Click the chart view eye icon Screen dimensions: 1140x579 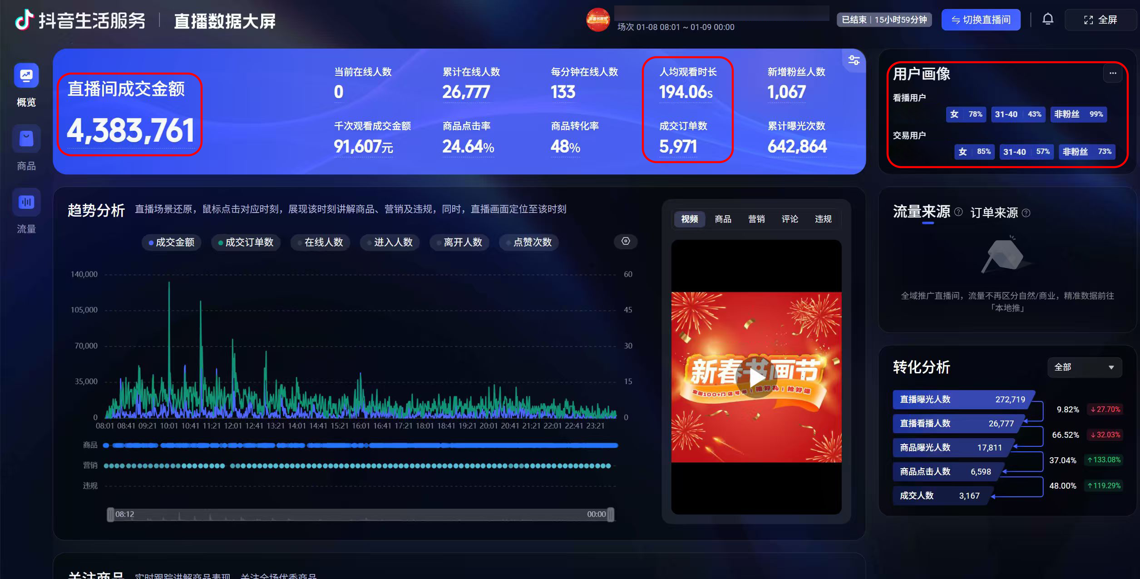tap(626, 241)
